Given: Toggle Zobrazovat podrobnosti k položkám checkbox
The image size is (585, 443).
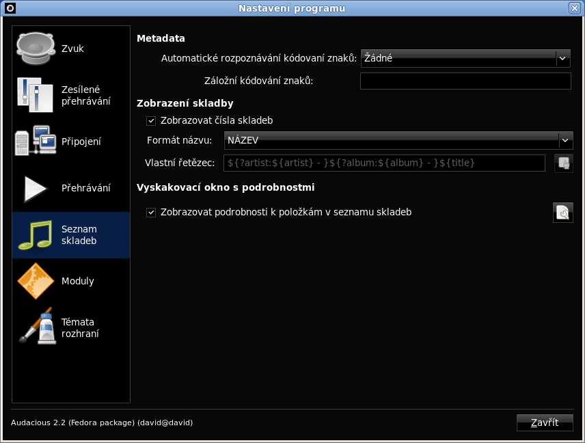Looking at the screenshot, I should [151, 213].
